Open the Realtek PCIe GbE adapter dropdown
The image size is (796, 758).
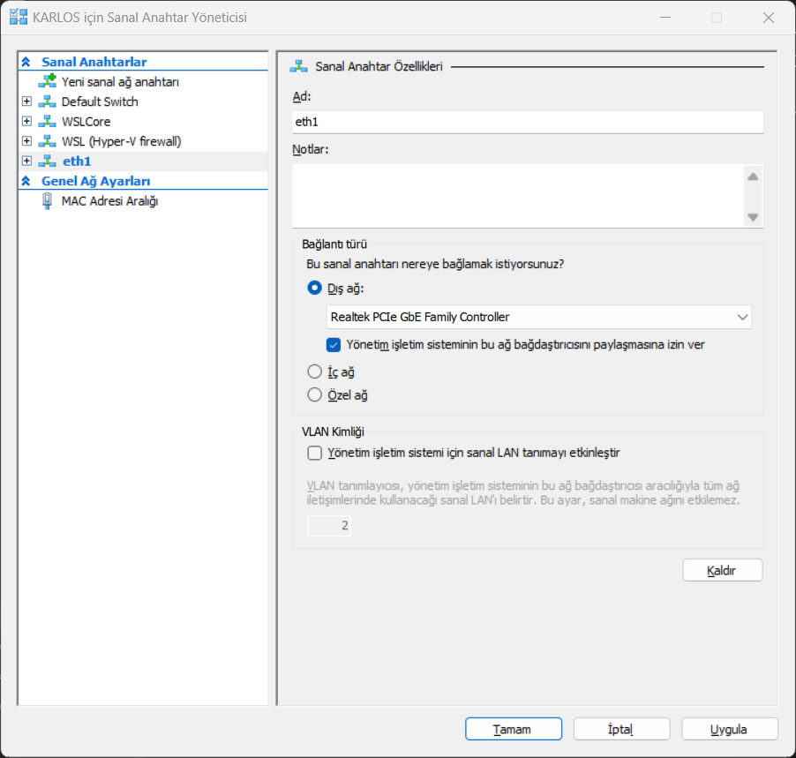pos(538,317)
